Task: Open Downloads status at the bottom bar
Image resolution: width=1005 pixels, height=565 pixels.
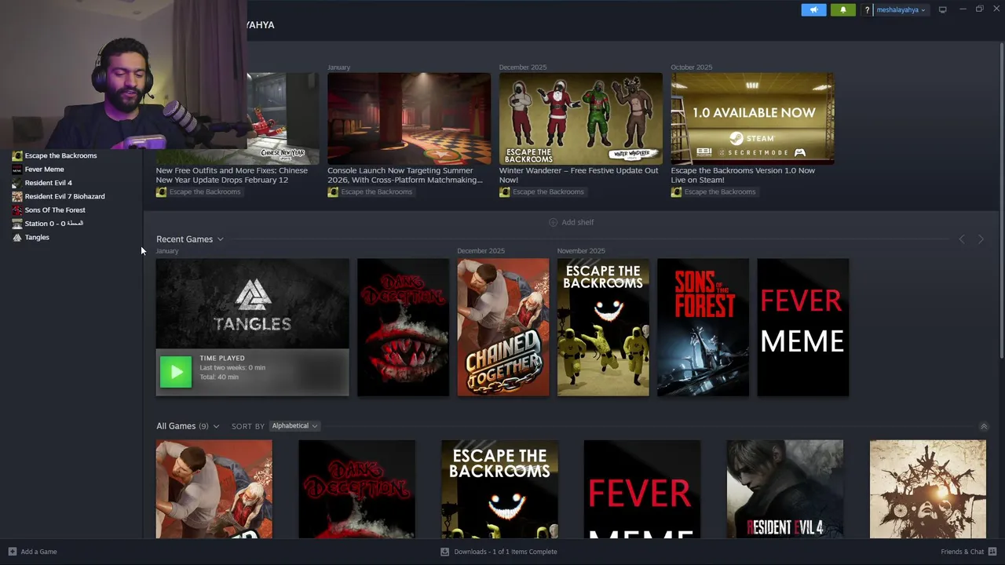Action: tap(499, 552)
